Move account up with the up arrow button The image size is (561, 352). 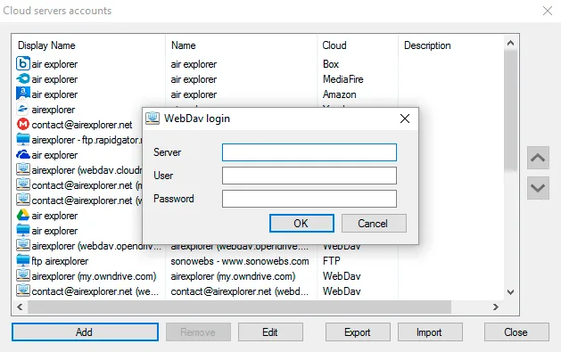[x=538, y=158]
